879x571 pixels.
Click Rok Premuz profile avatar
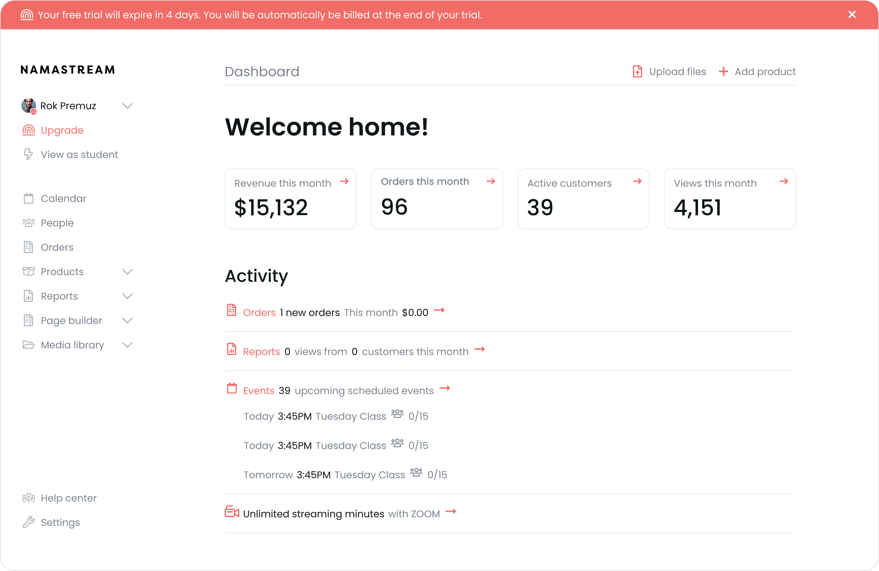28,106
